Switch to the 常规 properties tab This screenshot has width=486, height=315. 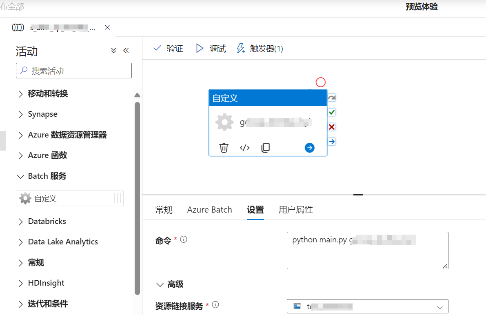click(x=164, y=210)
